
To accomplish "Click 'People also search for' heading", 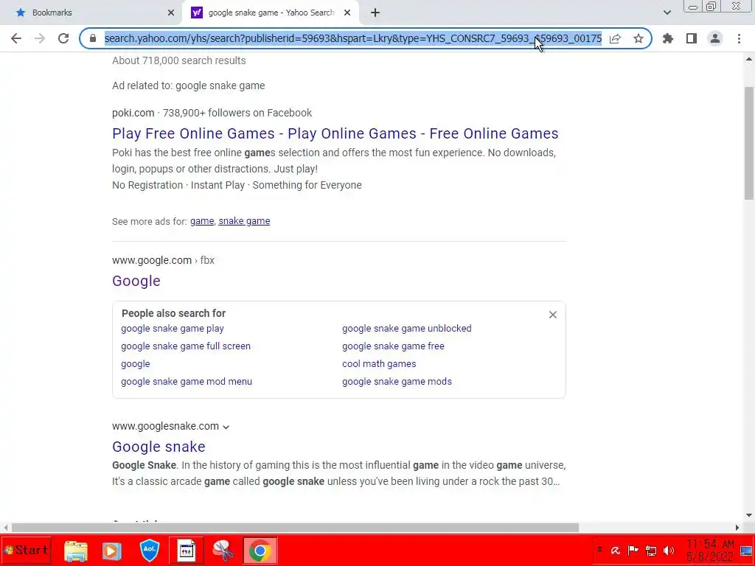I will click(x=173, y=313).
